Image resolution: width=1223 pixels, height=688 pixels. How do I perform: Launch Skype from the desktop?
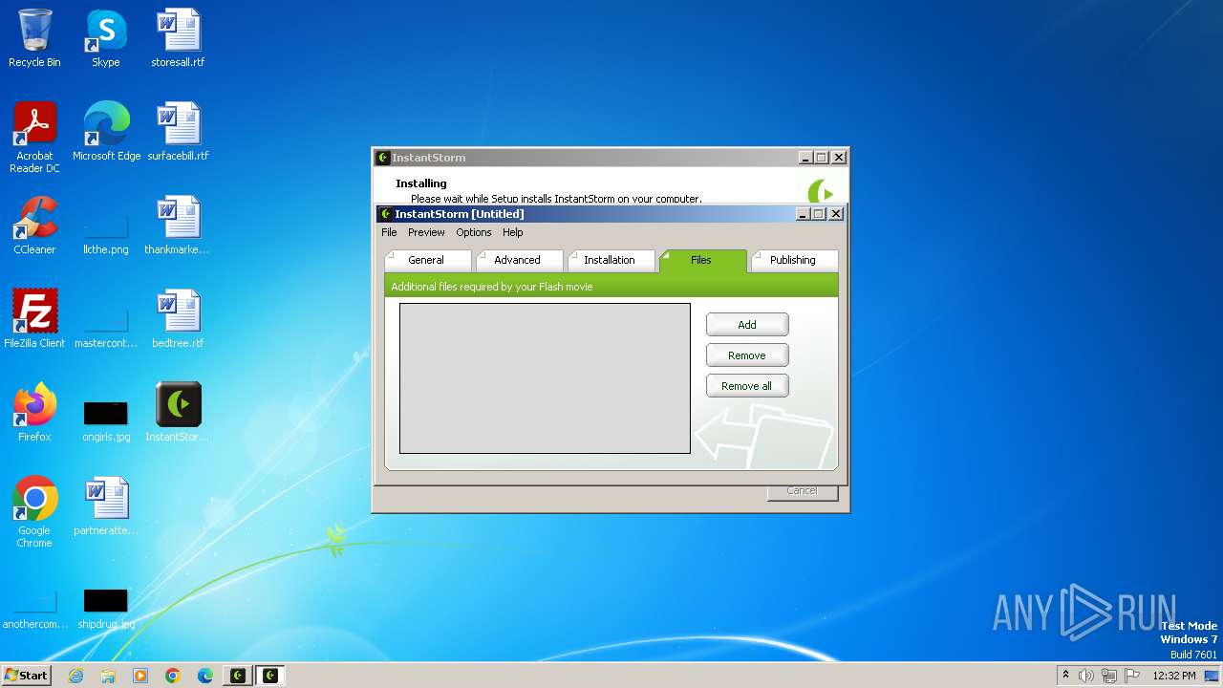pyautogui.click(x=106, y=38)
